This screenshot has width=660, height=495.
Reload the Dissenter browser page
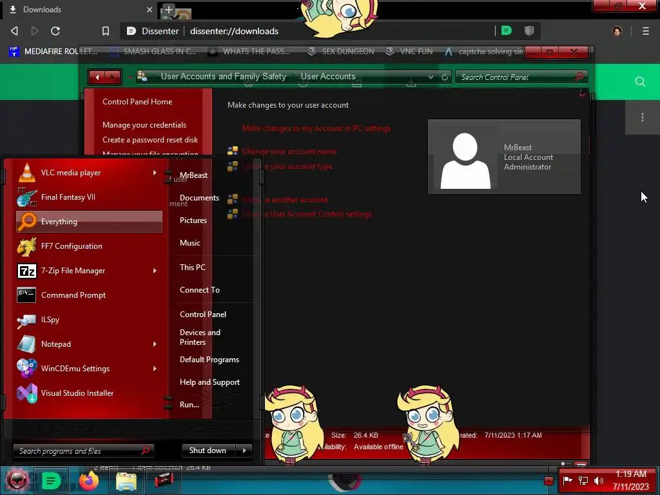[x=55, y=31]
